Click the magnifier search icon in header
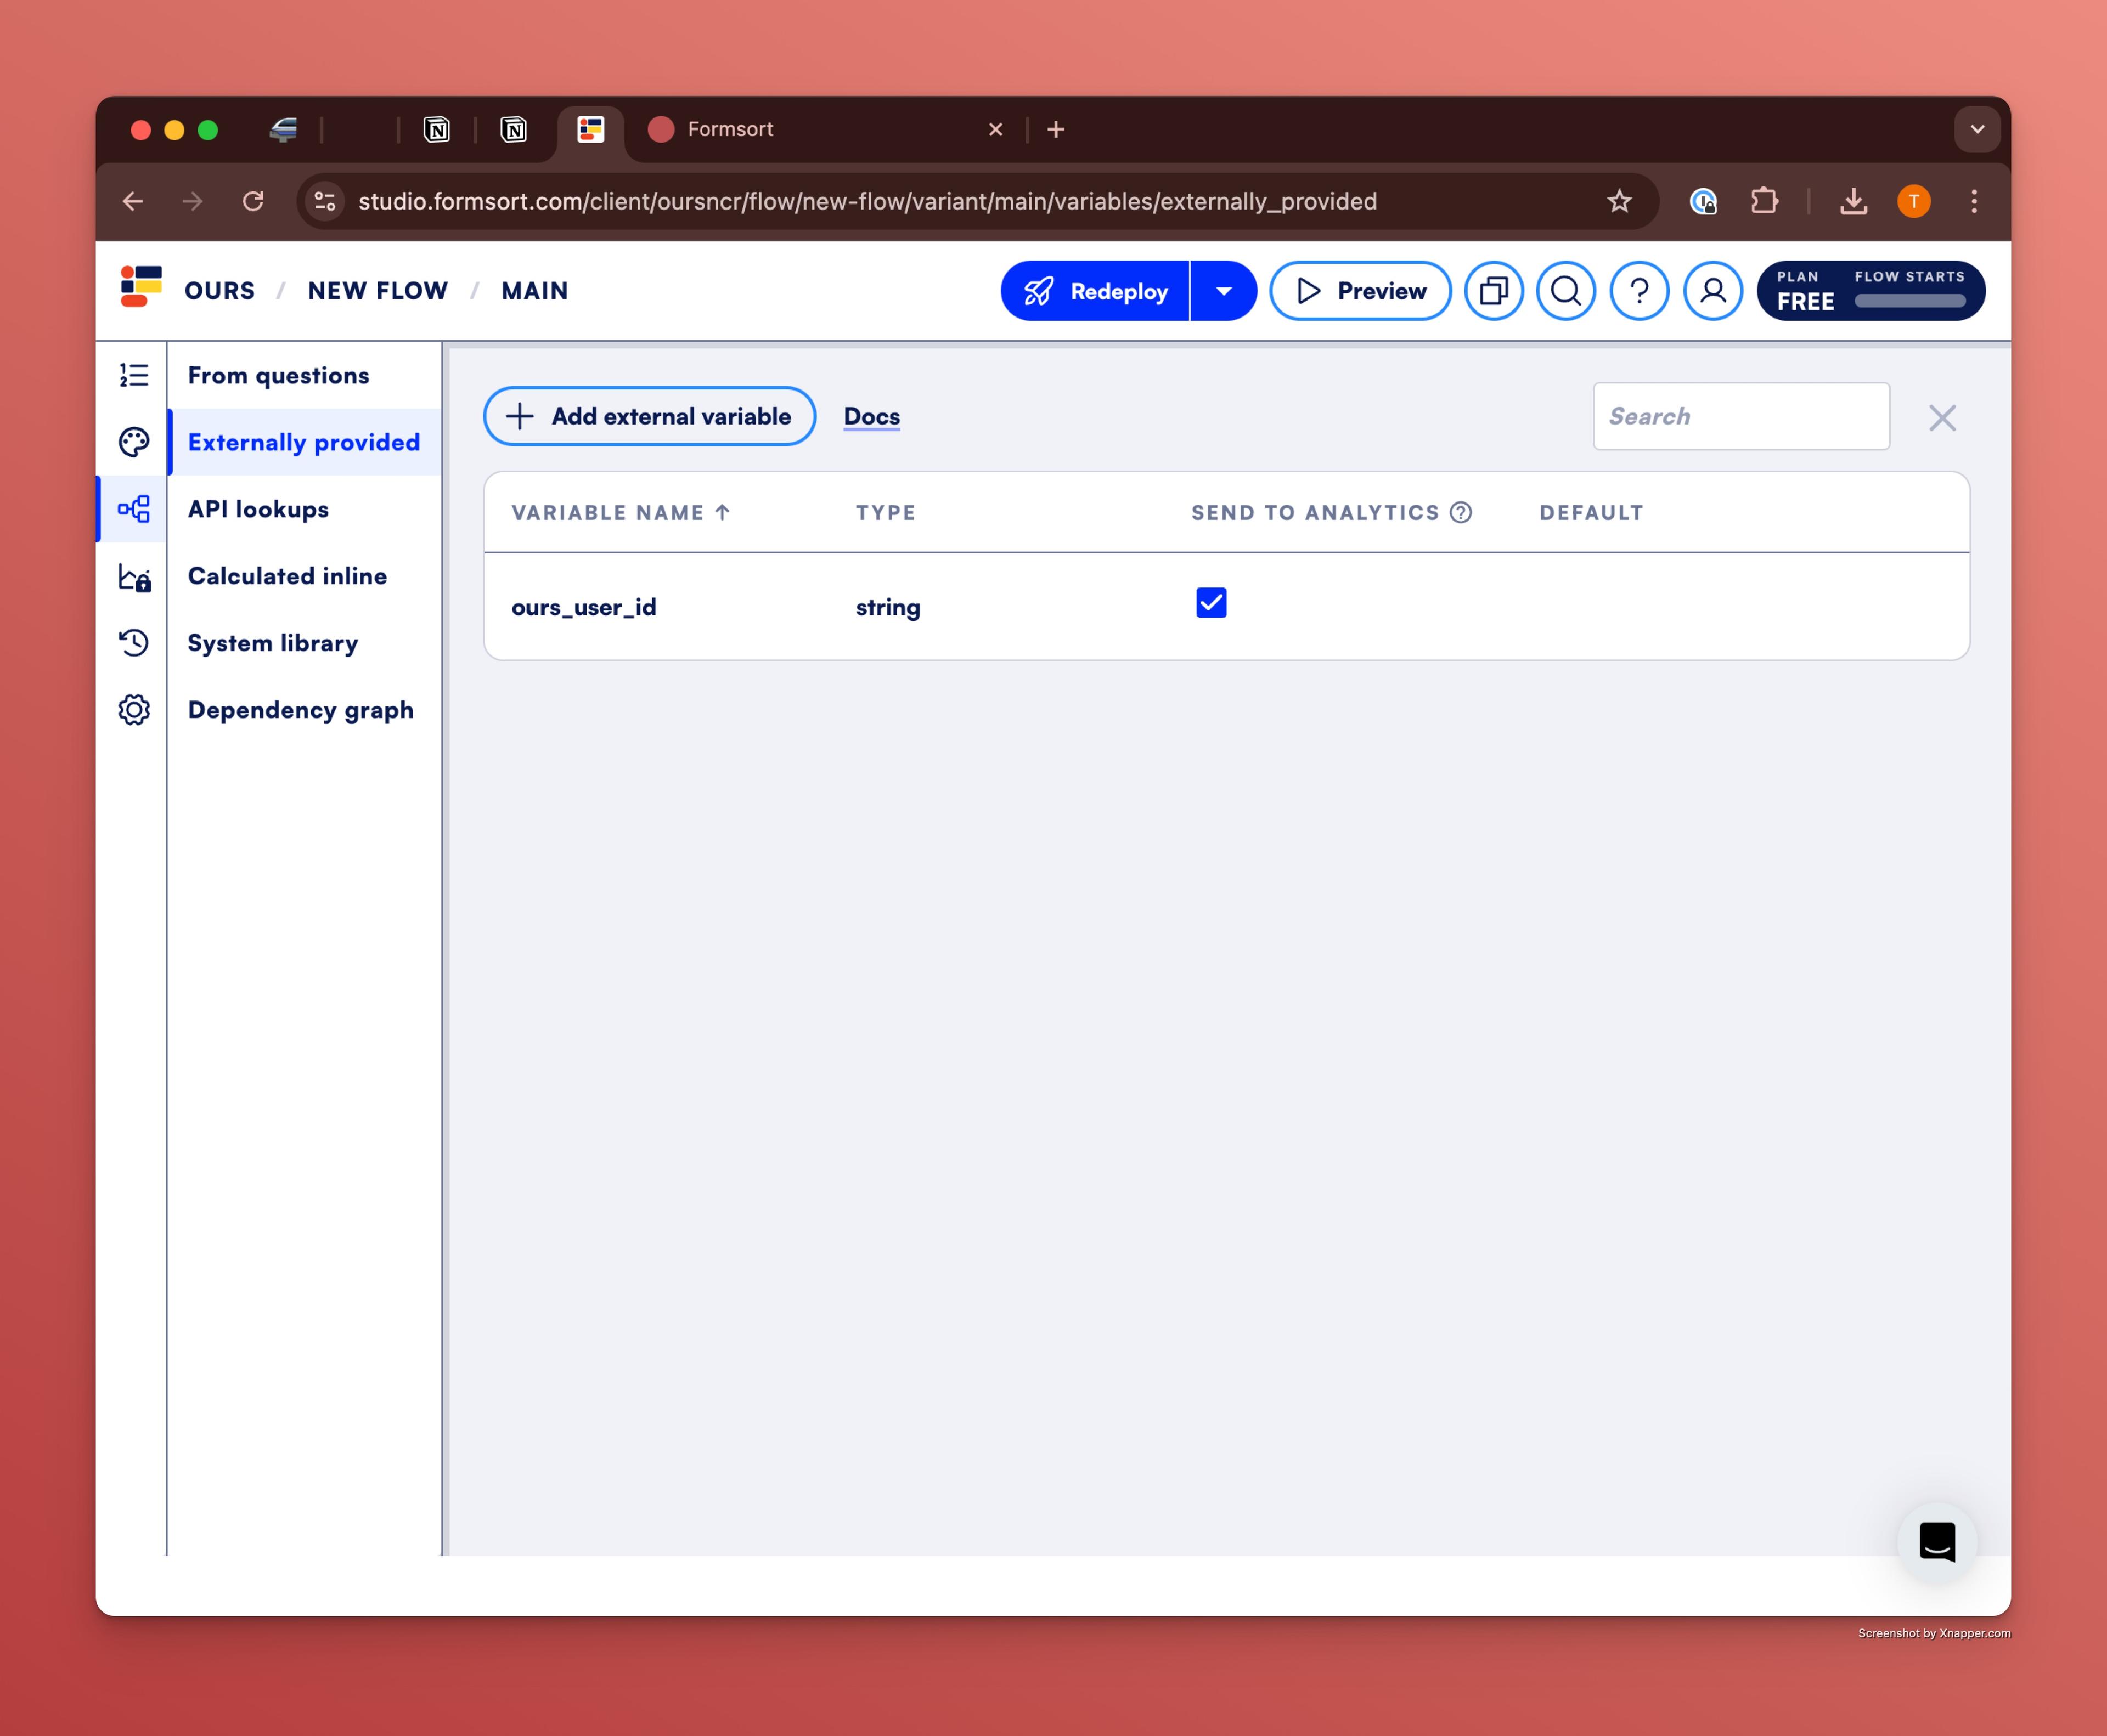This screenshot has height=1736, width=2107. click(1566, 291)
